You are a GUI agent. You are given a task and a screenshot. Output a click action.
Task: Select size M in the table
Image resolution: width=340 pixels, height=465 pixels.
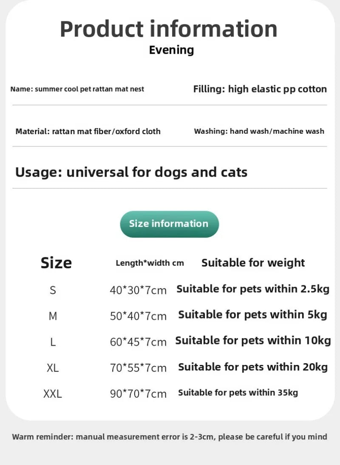click(x=53, y=316)
